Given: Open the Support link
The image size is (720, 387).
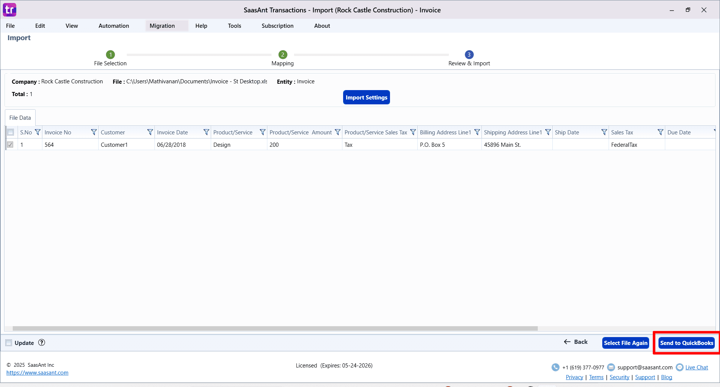Looking at the screenshot, I should click(645, 377).
